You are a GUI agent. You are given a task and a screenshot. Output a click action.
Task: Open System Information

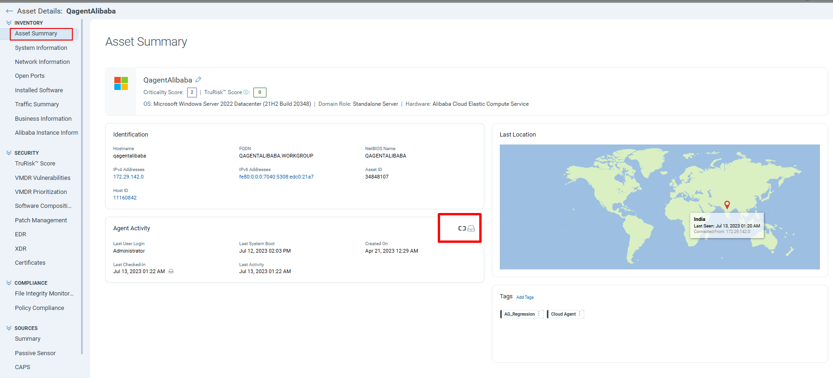coord(41,48)
